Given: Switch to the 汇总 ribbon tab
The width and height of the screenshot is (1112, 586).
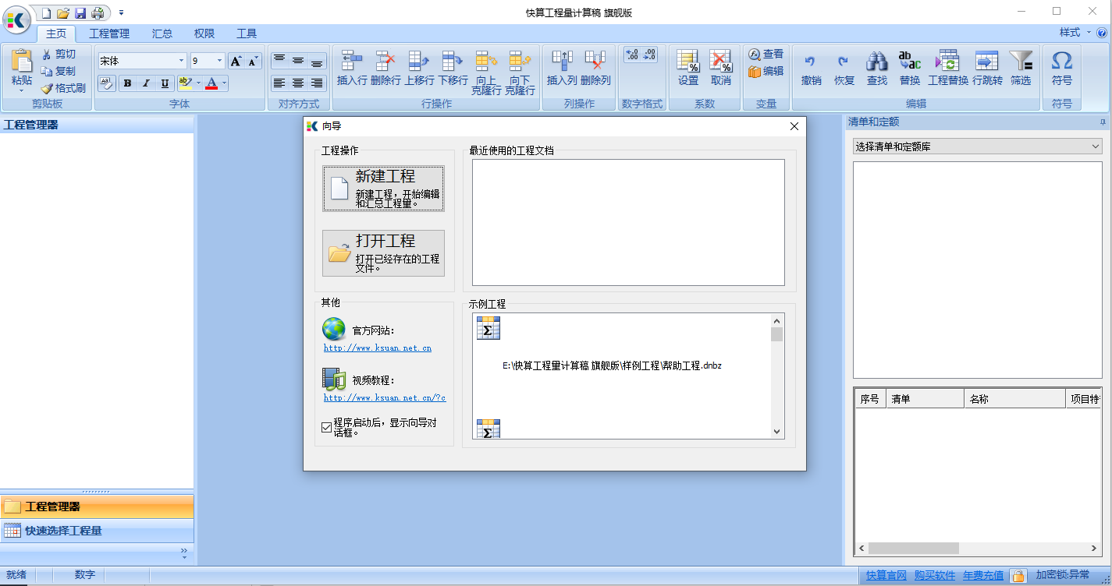Looking at the screenshot, I should [x=162, y=33].
